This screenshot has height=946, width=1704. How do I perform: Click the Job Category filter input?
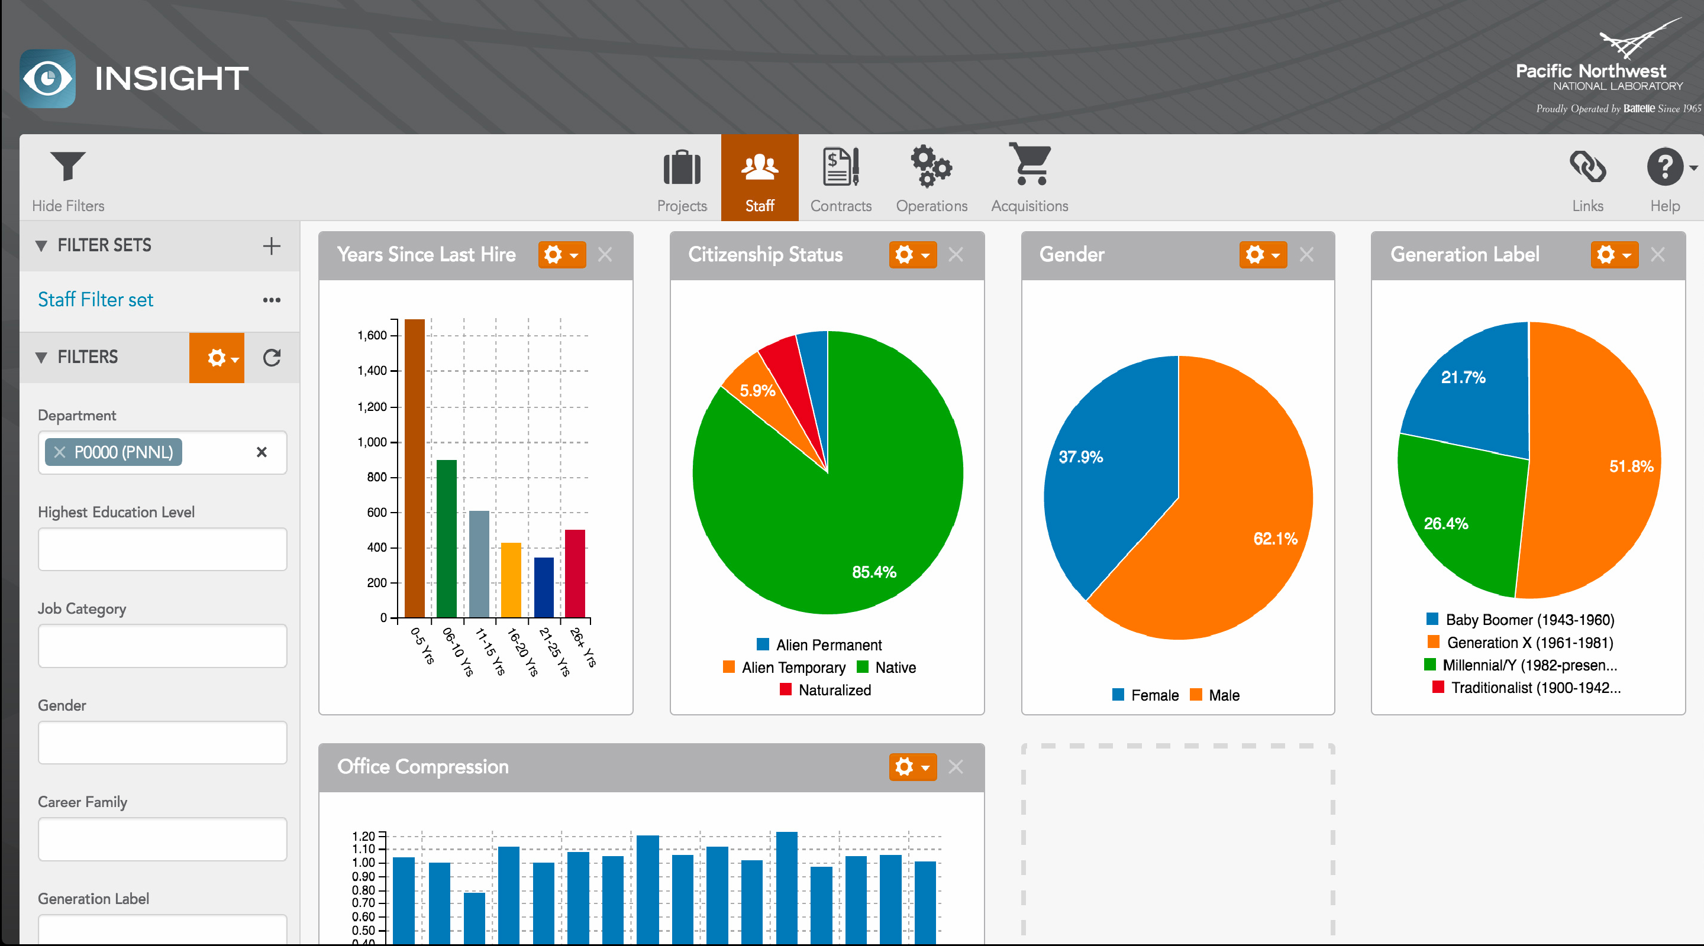(x=162, y=645)
